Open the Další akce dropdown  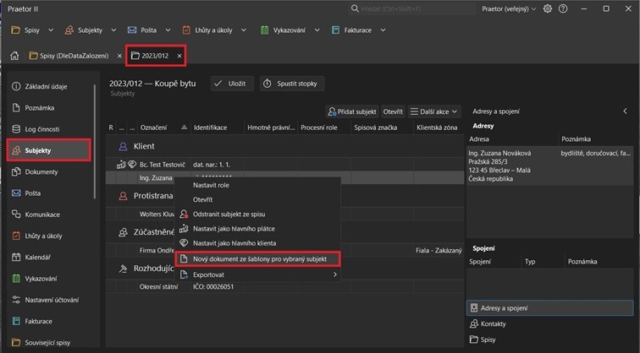click(x=433, y=111)
